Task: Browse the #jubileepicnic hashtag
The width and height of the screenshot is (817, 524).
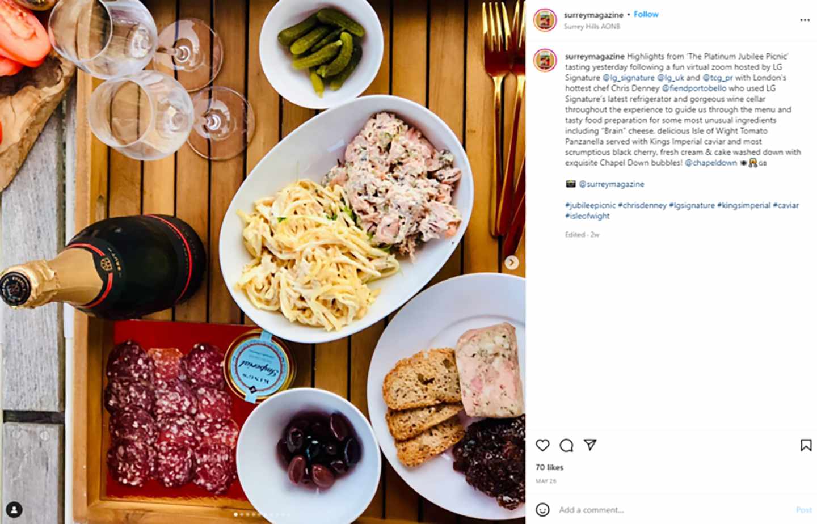Action: pos(590,205)
